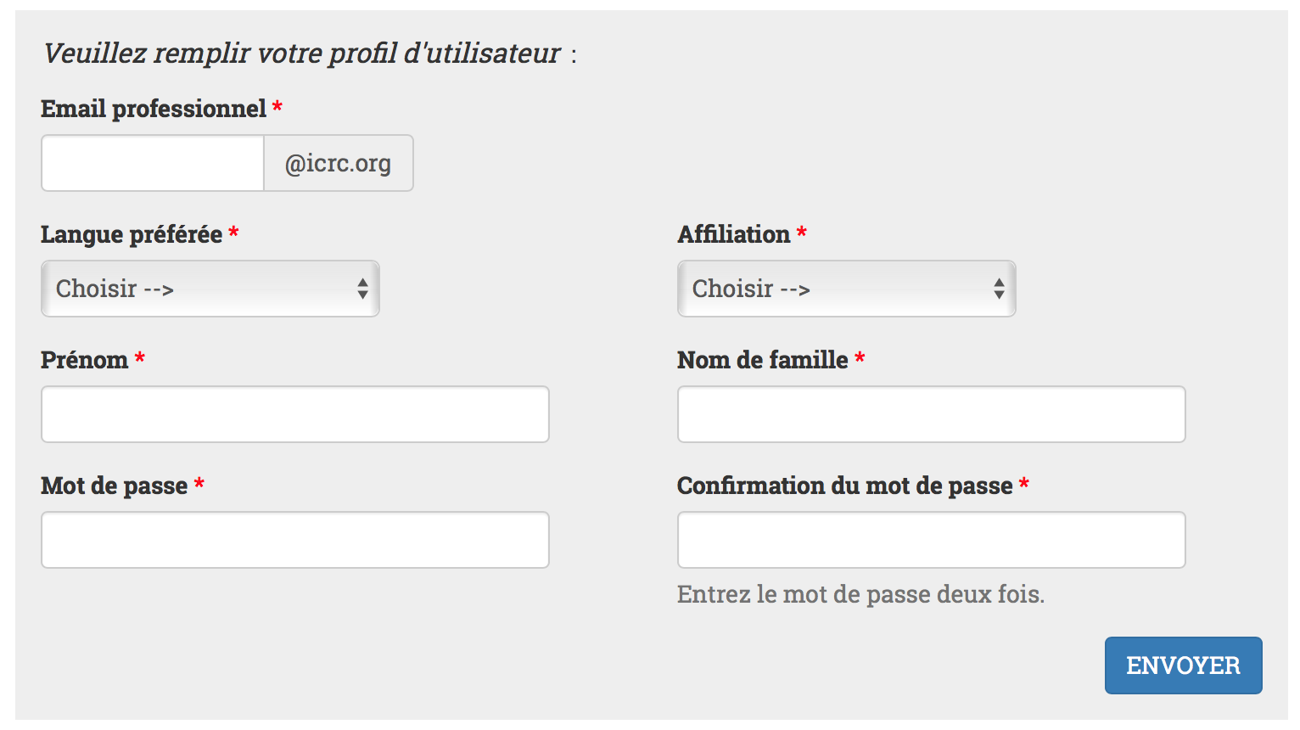The image size is (1300, 730).
Task: Click the Langue préférée dropdown arrows
Action: pyautogui.click(x=363, y=289)
